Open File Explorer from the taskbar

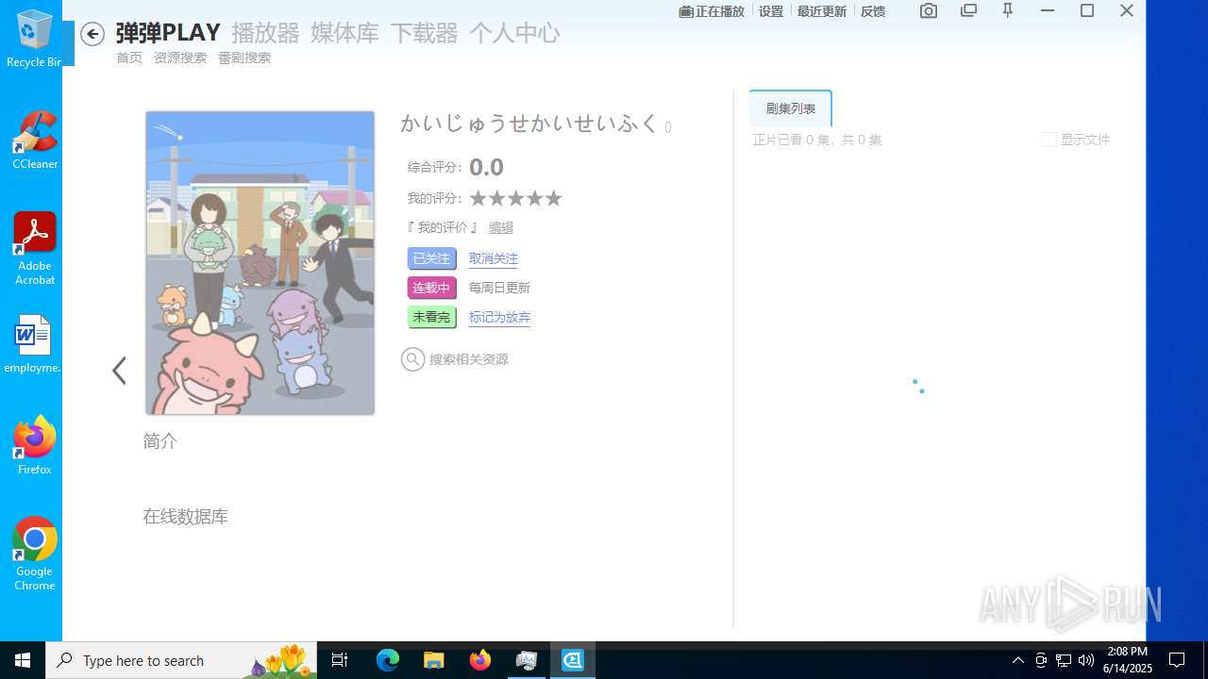point(434,660)
